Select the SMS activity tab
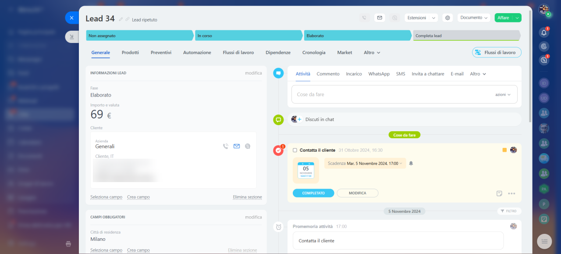Screen dimensions: 561x254 coord(401,74)
